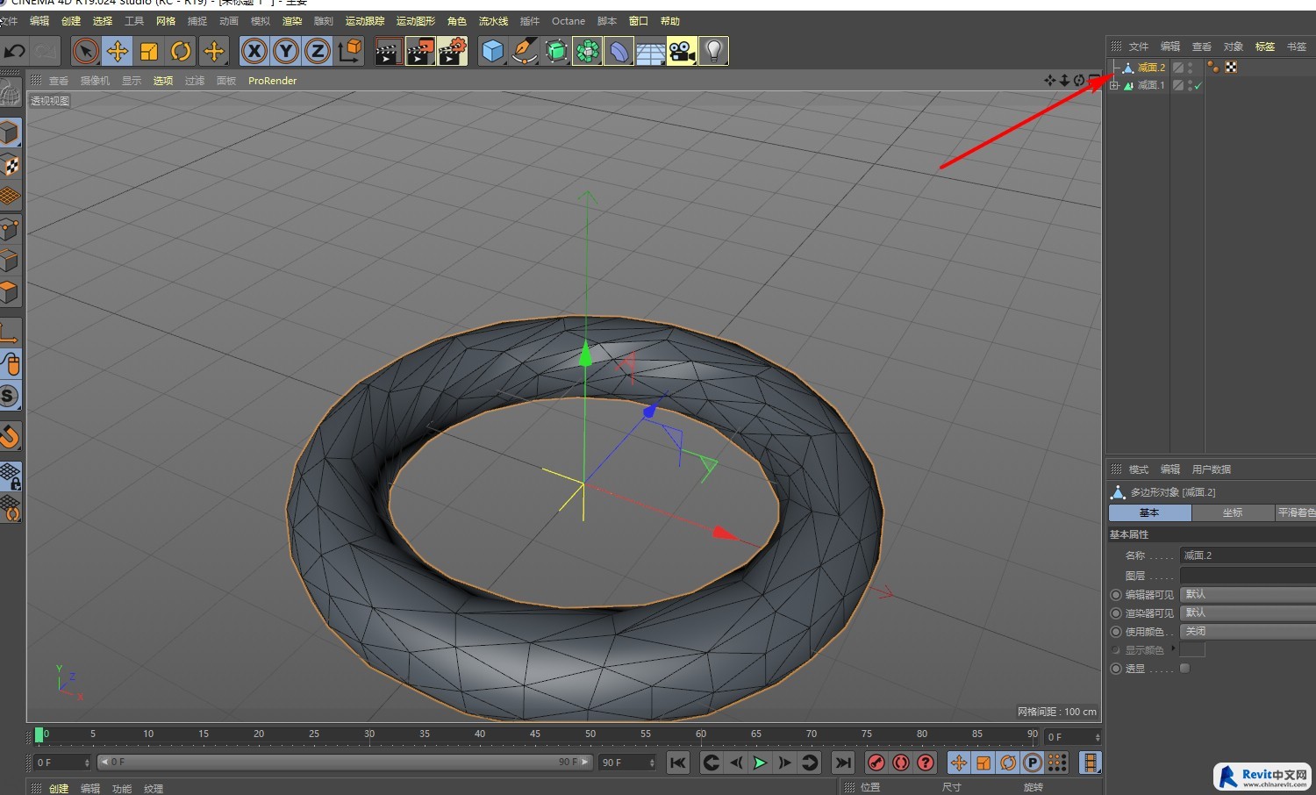Open the 渲染器可见 dropdown

(x=1248, y=613)
